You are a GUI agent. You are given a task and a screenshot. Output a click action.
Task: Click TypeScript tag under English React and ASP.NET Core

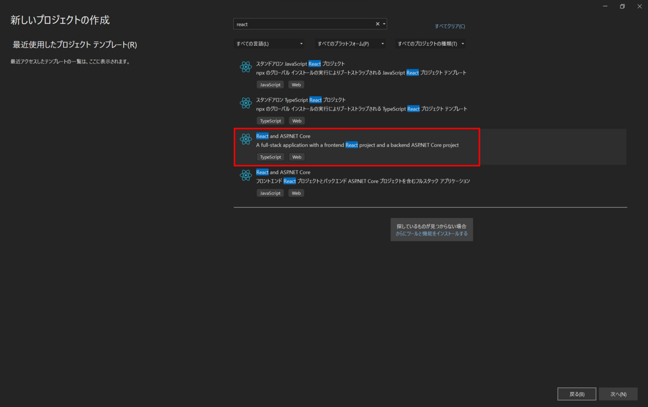point(271,157)
